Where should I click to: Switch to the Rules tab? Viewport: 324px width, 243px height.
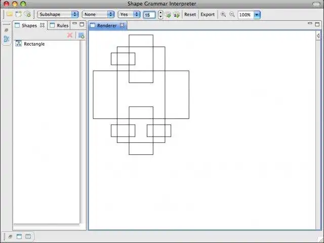62,25
